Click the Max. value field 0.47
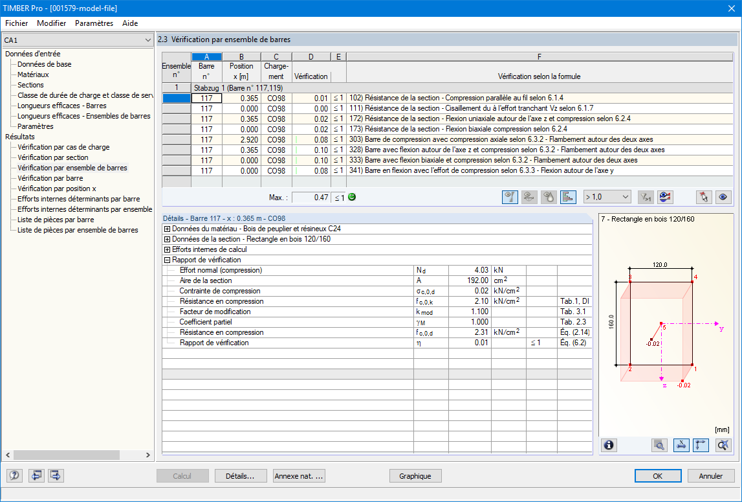 coord(311,198)
